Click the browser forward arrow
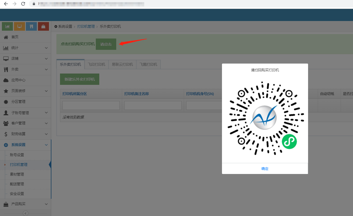This screenshot has height=216, width=353. [15, 4]
